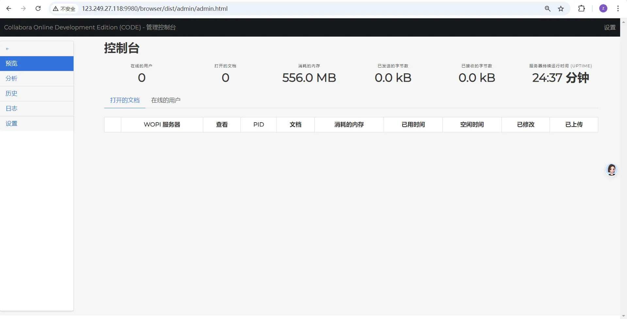
Task: Reload the page with refresh icon
Action: [38, 8]
